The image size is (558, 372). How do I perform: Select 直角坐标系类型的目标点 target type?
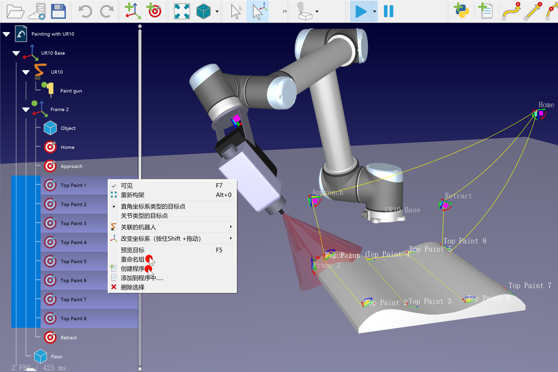pos(153,206)
